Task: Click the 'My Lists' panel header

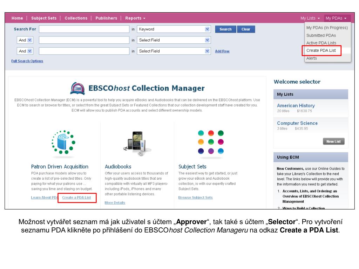Action: click(311, 94)
